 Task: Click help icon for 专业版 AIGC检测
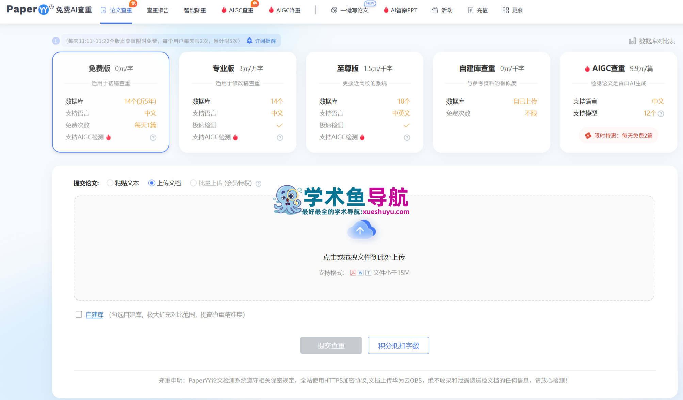pyautogui.click(x=280, y=137)
